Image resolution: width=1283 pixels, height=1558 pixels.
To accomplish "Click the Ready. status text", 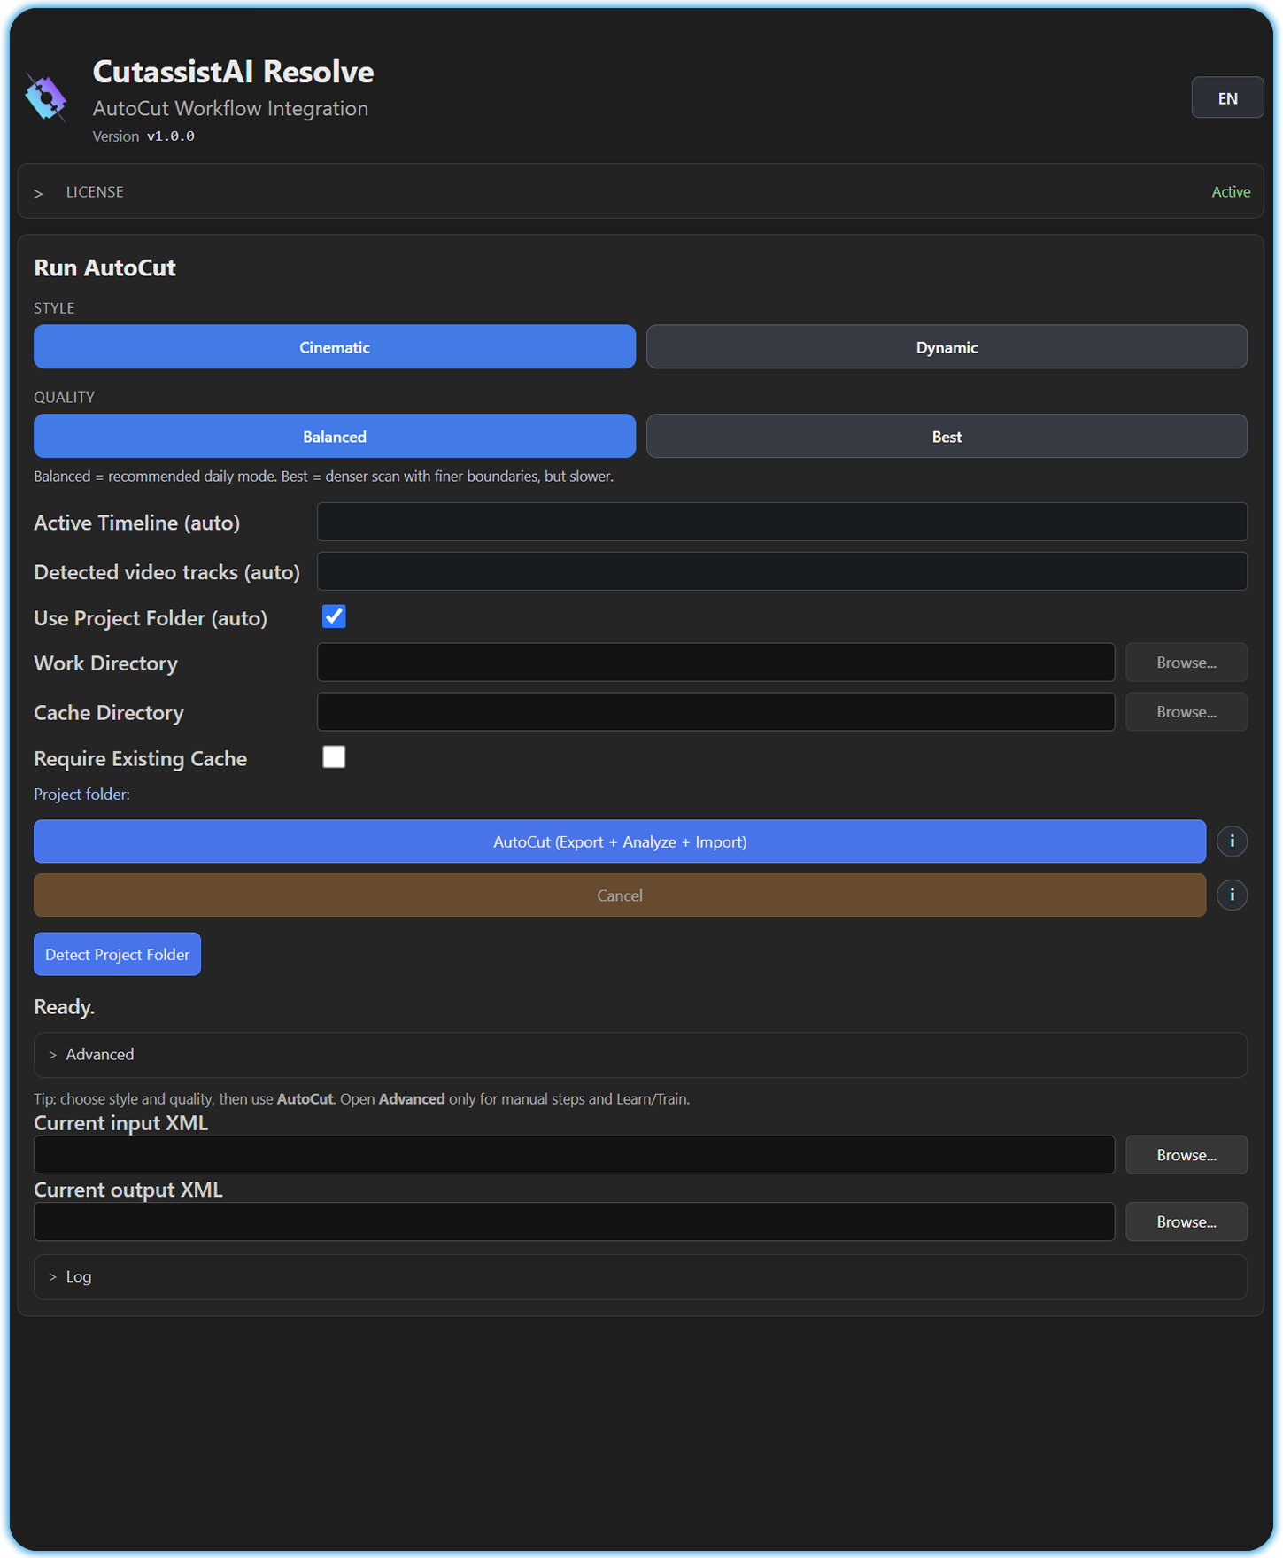I will tap(65, 1007).
